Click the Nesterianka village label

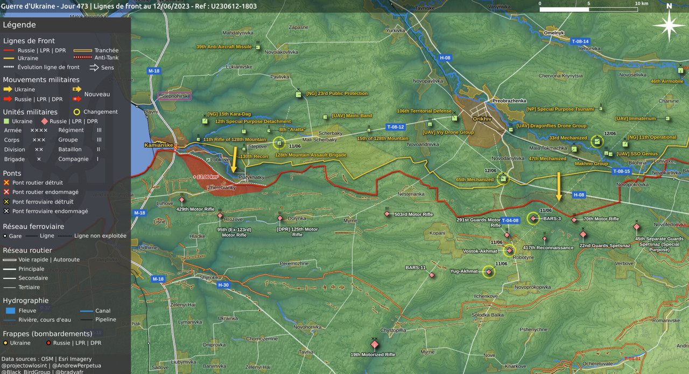pos(411,194)
